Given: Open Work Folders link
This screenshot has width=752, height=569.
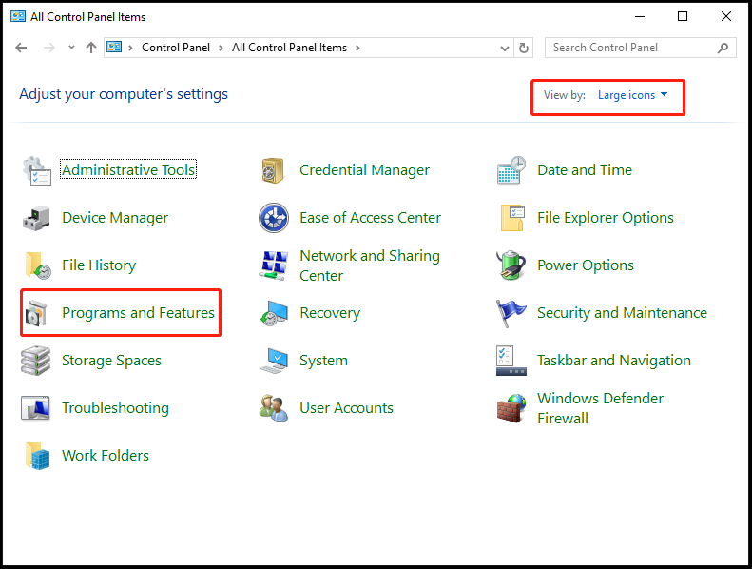Looking at the screenshot, I should [106, 455].
